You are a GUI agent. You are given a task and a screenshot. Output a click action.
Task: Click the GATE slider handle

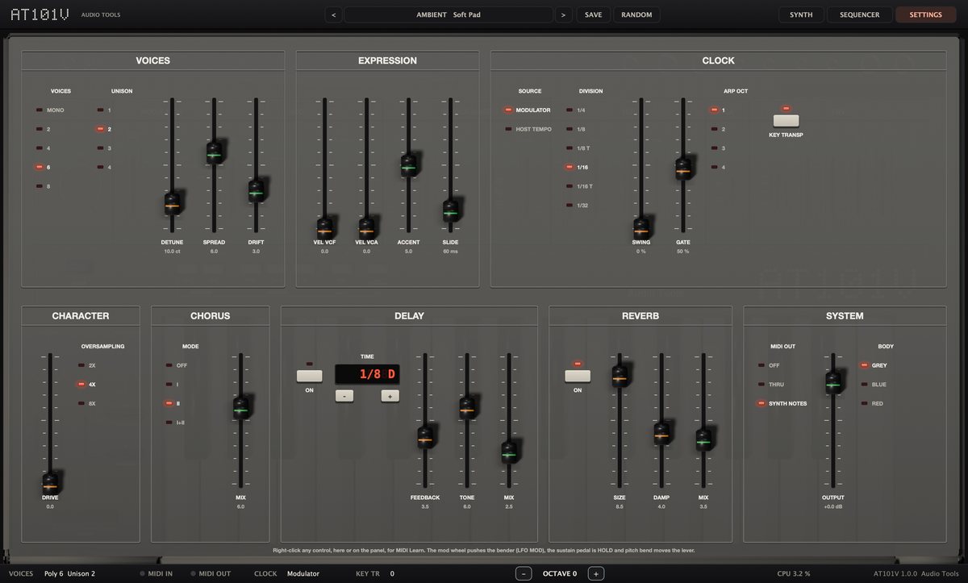683,169
